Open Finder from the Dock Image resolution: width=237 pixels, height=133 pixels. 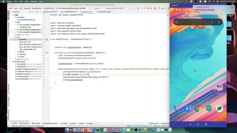tap(67, 130)
